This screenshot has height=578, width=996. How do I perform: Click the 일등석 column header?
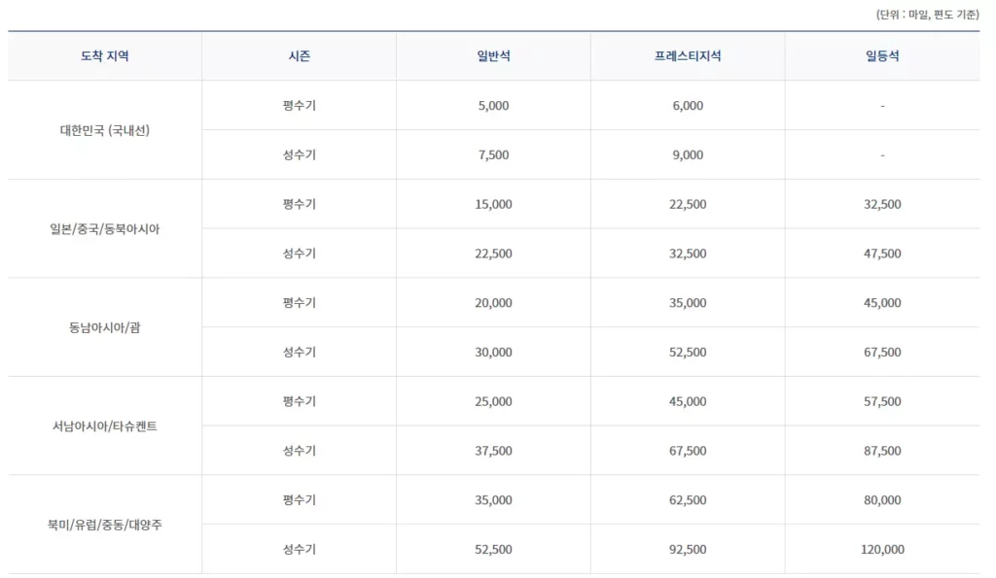click(882, 55)
